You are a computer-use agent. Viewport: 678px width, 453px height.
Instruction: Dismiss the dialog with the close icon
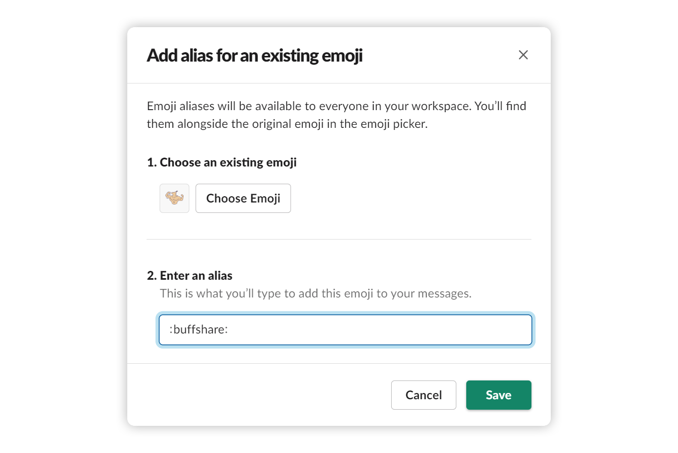pyautogui.click(x=523, y=54)
